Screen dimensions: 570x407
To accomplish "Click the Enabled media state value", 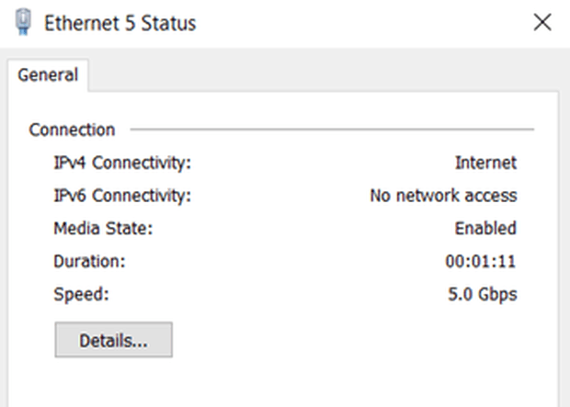I will (485, 229).
